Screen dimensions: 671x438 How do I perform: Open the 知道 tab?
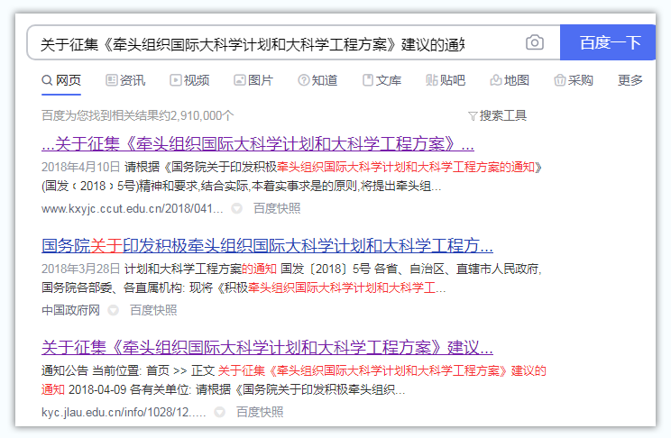click(317, 80)
